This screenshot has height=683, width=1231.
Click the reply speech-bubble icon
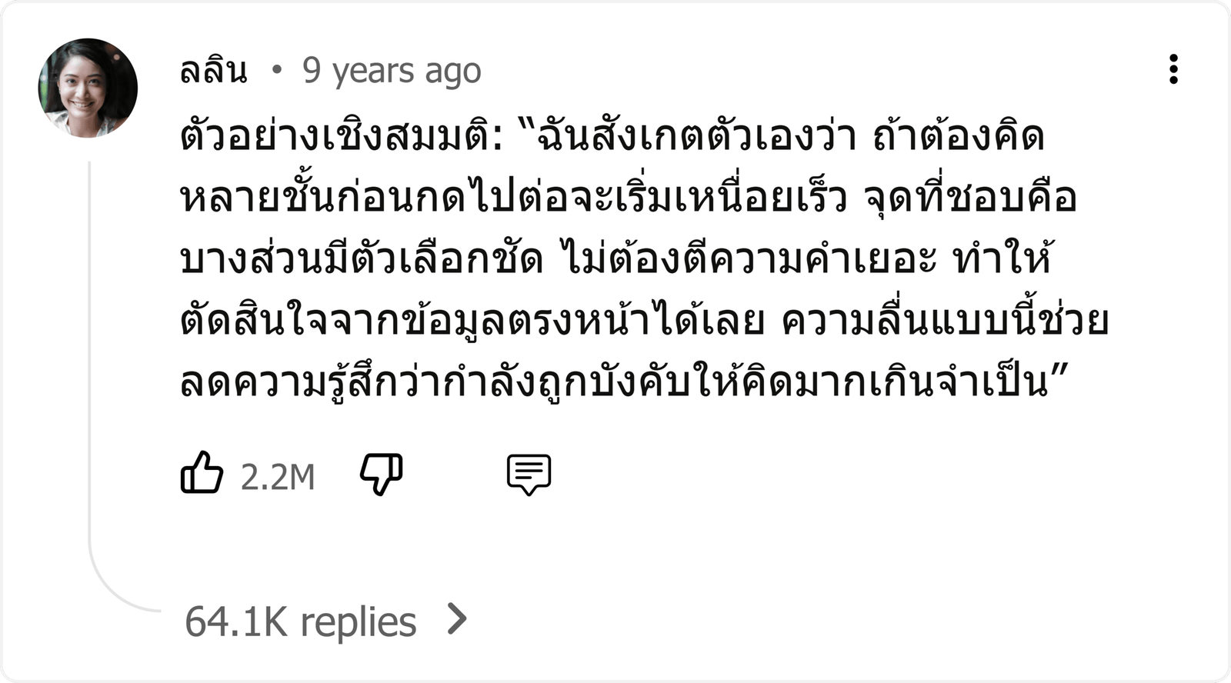click(x=529, y=475)
